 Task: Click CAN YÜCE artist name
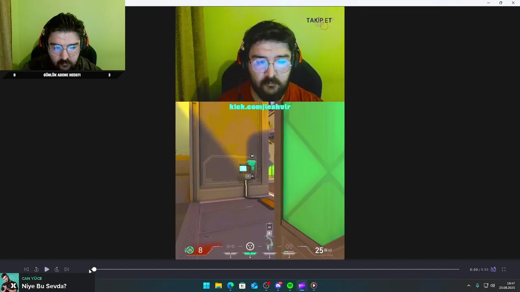(32, 279)
